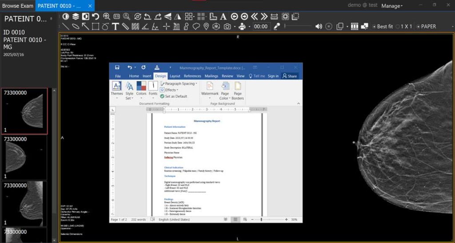The image size is (455, 243).
Task: Click the camera snapshot icon
Action: (x=227, y=27)
